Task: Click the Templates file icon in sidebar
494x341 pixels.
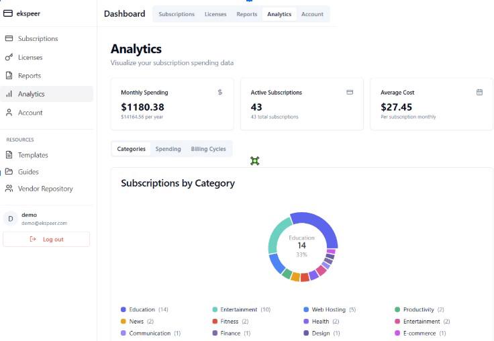Action: [x=9, y=155]
